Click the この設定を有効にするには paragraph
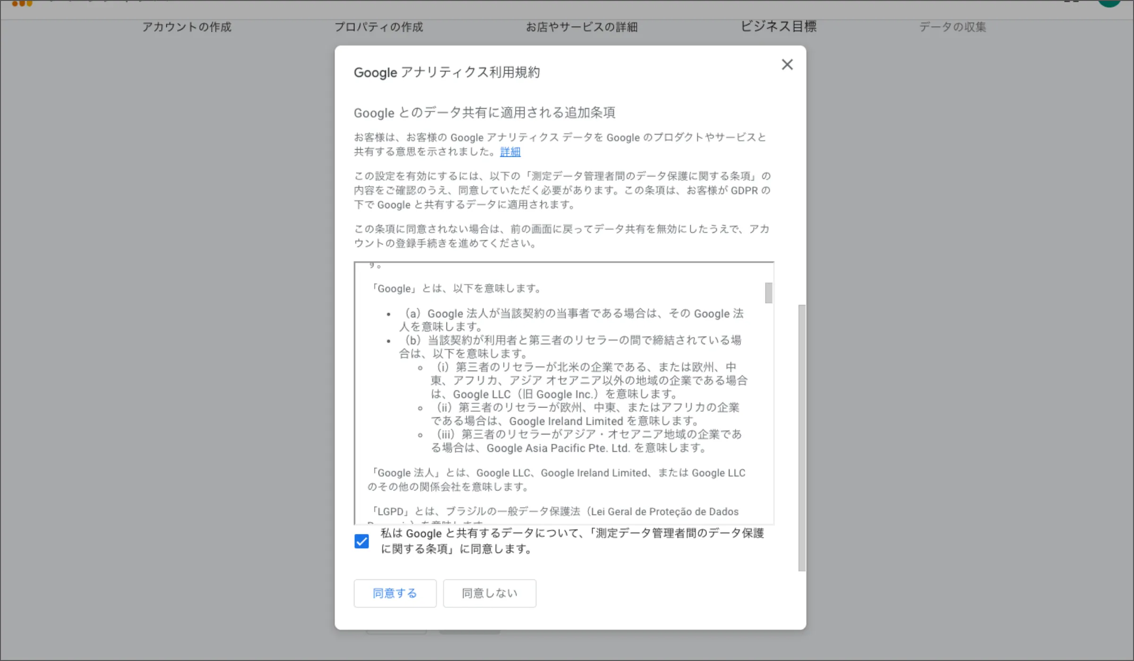Screen dimensions: 1134x661 [x=562, y=190]
